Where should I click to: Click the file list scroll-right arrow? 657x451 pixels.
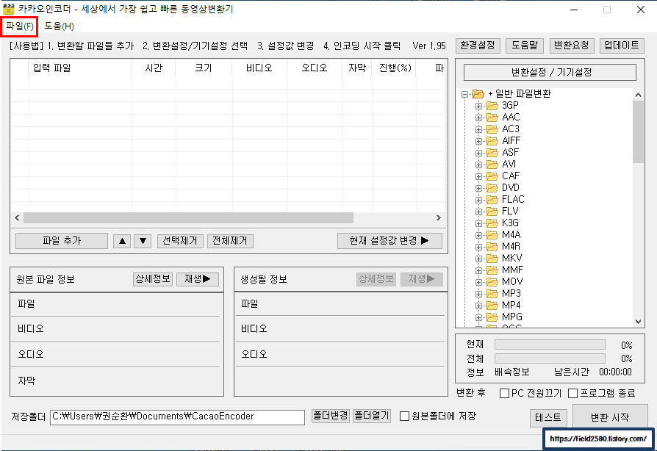click(x=438, y=217)
